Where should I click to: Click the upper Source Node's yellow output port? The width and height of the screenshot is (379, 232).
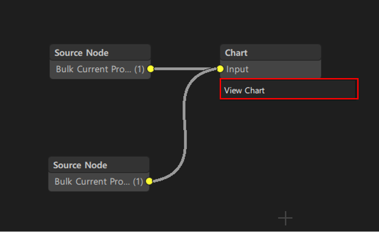coord(151,69)
